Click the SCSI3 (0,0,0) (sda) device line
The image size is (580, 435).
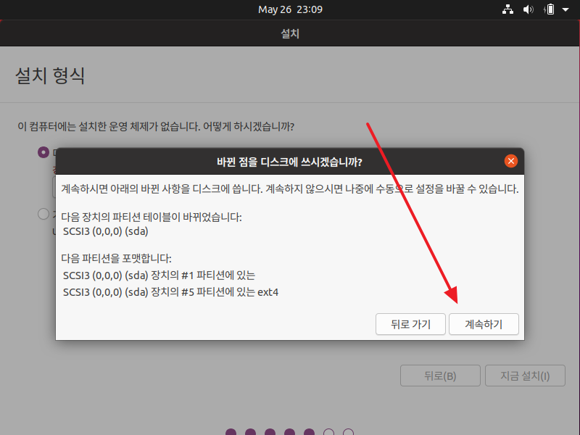tap(105, 231)
